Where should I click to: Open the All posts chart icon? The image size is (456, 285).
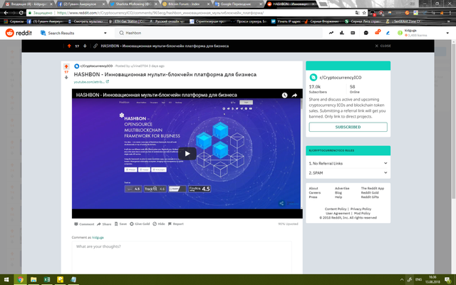342,33
